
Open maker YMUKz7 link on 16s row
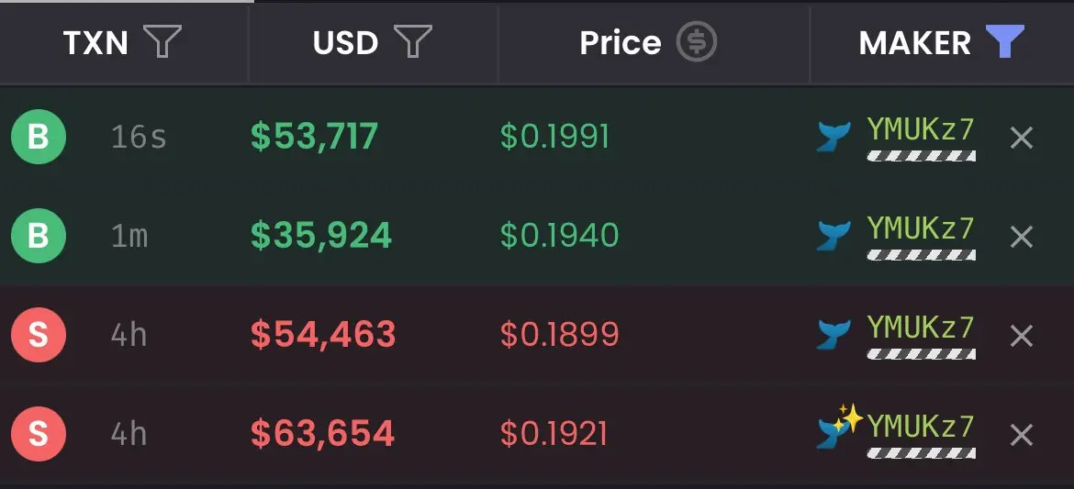pyautogui.click(x=921, y=129)
